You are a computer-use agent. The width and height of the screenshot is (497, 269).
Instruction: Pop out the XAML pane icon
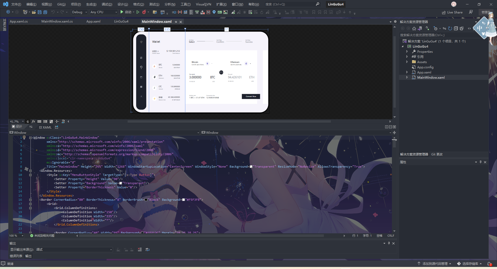[57, 127]
